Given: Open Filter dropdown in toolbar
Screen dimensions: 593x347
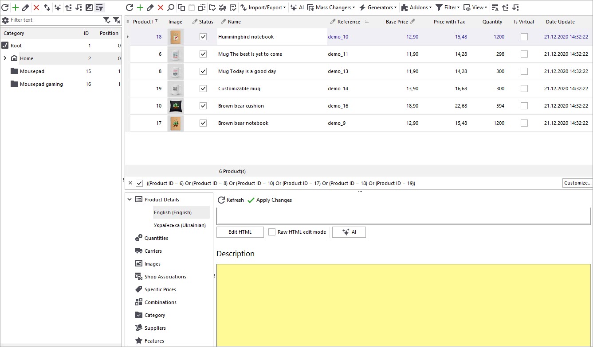Looking at the screenshot, I should point(448,8).
